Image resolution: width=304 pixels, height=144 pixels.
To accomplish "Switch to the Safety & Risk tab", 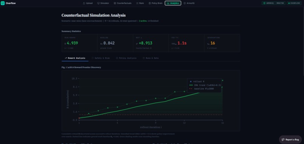I will tap(100, 58).
